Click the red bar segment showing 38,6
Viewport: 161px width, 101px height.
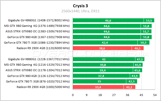point(102,48)
